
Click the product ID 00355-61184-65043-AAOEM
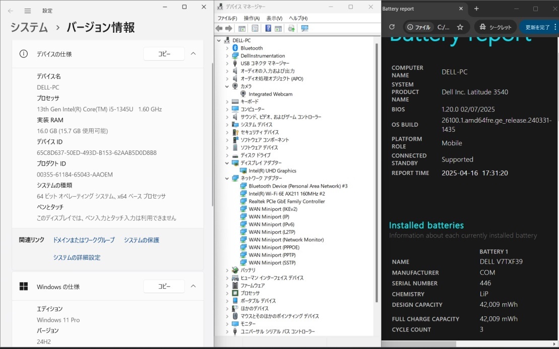click(x=75, y=175)
